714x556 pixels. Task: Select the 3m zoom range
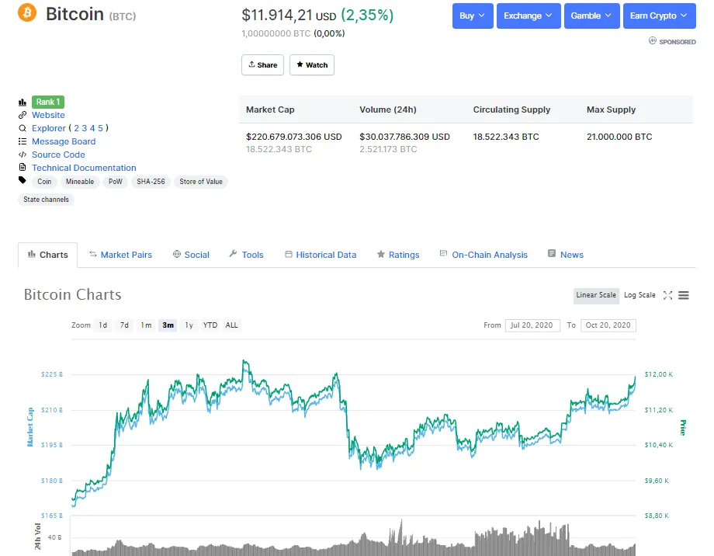pyautogui.click(x=168, y=325)
